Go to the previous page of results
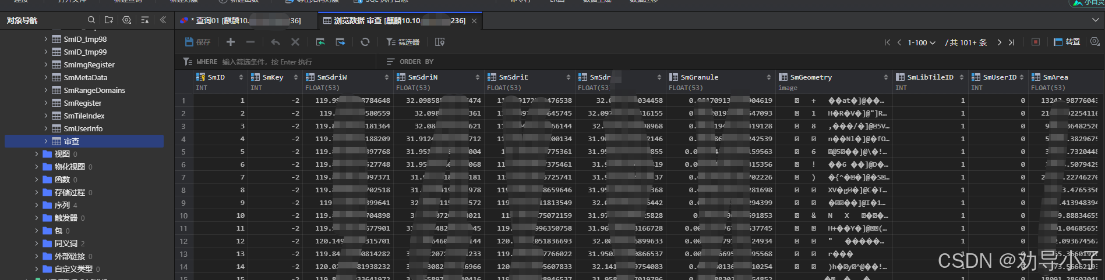 pos(899,42)
